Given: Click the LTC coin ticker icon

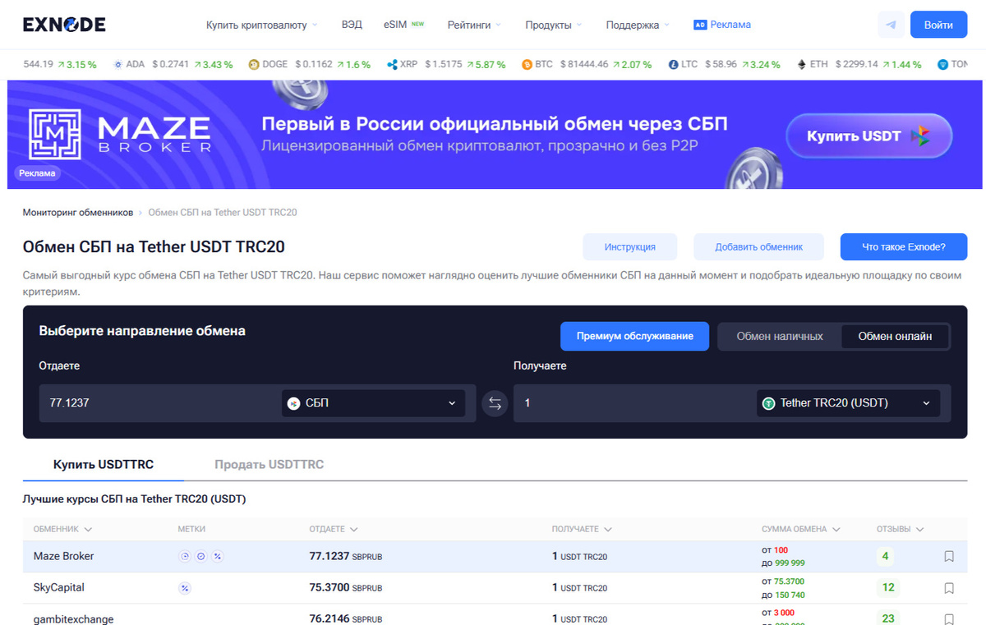Looking at the screenshot, I should (673, 64).
